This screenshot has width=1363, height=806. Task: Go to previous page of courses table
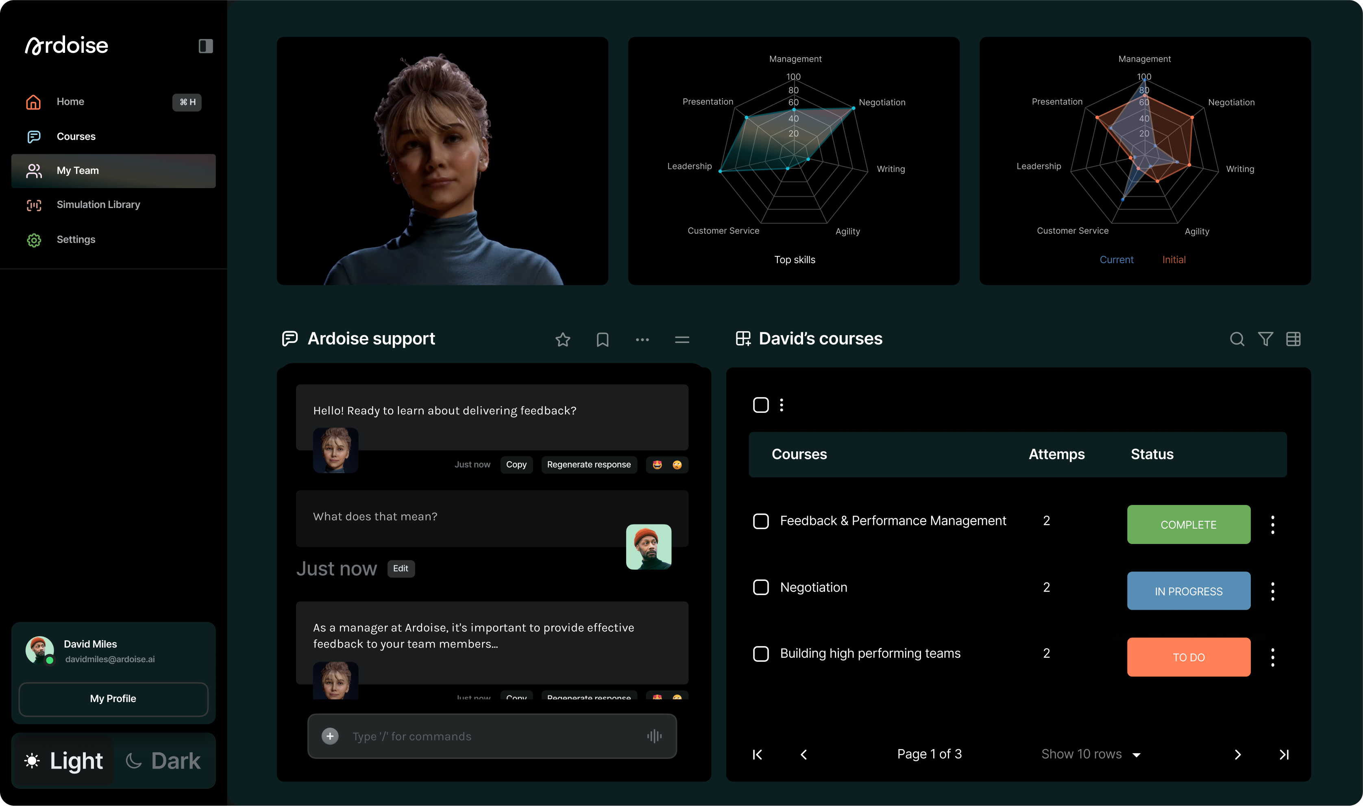click(803, 754)
